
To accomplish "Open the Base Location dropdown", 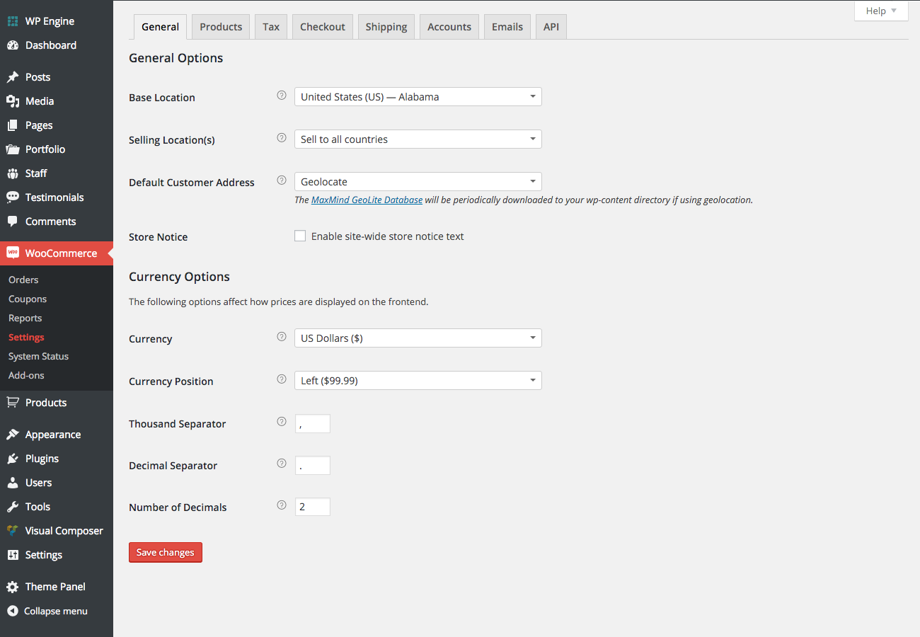I will (x=418, y=97).
